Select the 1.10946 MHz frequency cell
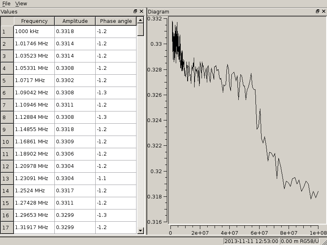This screenshot has width=327, height=245. 34,105
